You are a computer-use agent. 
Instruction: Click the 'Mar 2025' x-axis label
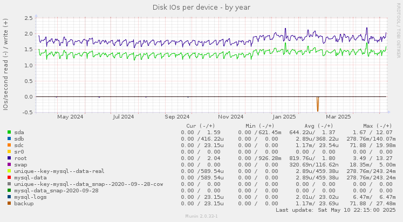[x=338, y=117]
